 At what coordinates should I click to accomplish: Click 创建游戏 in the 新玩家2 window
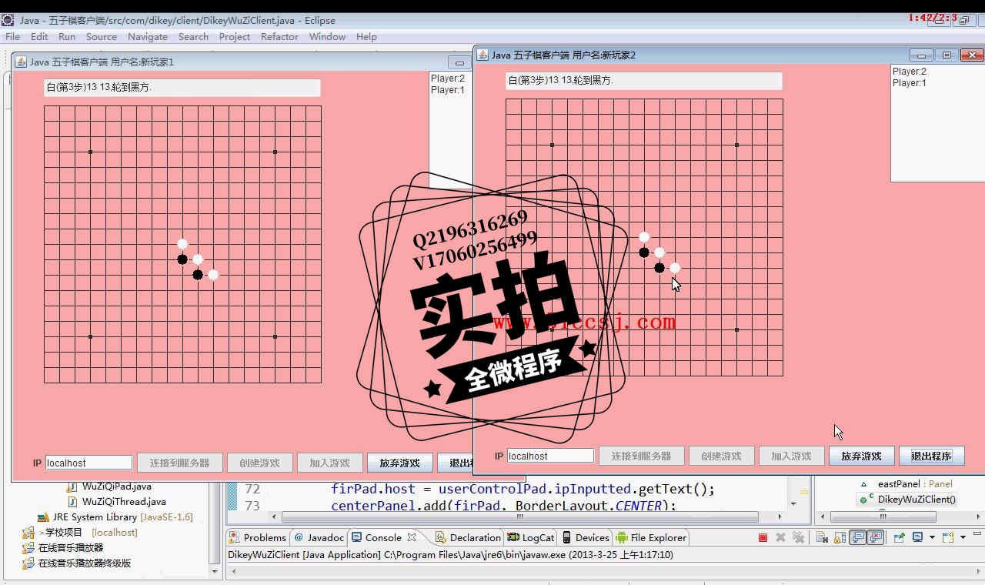coord(721,456)
